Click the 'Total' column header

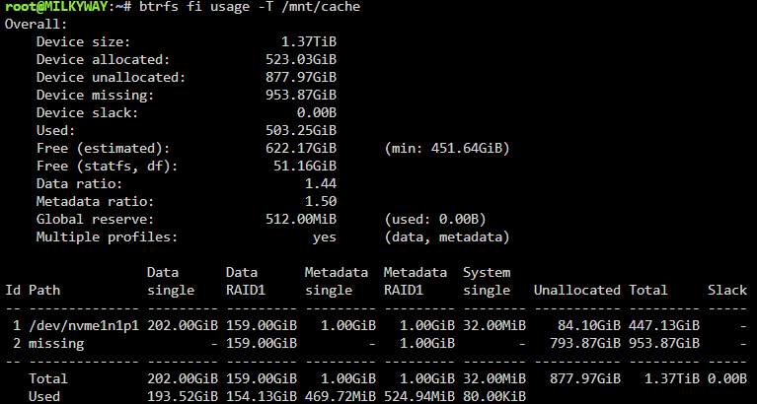click(x=648, y=291)
